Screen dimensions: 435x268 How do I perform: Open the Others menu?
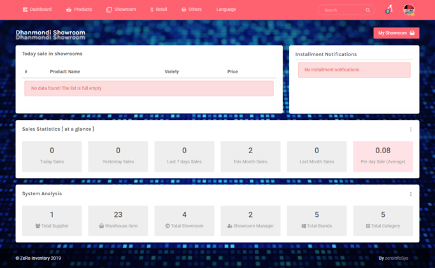coord(191,10)
